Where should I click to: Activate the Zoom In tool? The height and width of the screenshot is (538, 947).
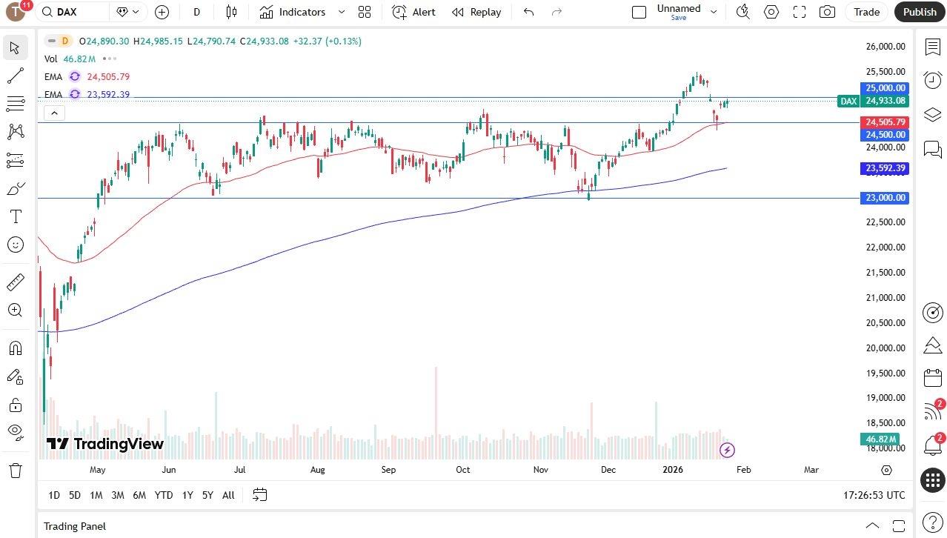pos(15,310)
